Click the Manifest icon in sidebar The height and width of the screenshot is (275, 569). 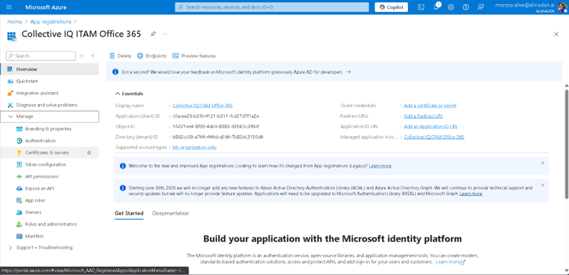(x=19, y=237)
